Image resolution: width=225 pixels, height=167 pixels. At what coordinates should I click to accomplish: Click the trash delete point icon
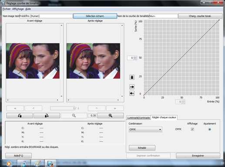point(132,77)
